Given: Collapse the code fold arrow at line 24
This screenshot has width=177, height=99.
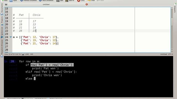Looking at the screenshot, I should [x=11, y=37].
